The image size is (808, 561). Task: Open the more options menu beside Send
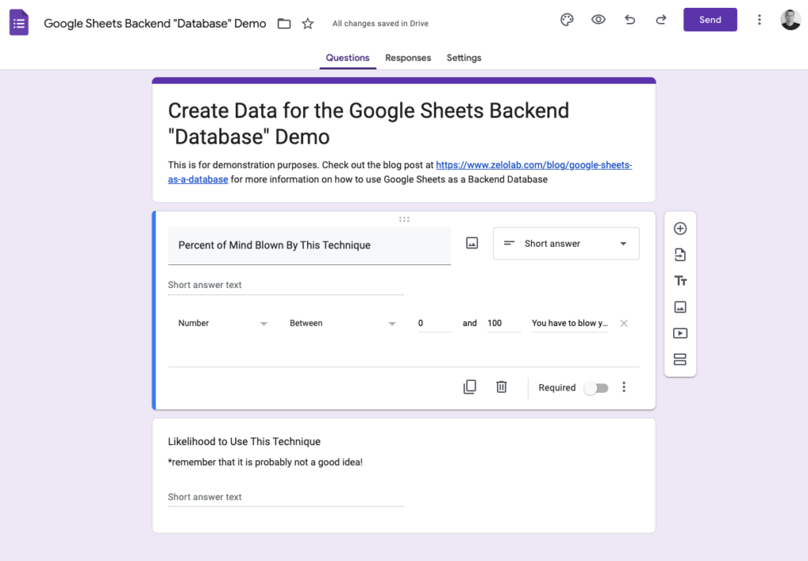click(x=759, y=20)
